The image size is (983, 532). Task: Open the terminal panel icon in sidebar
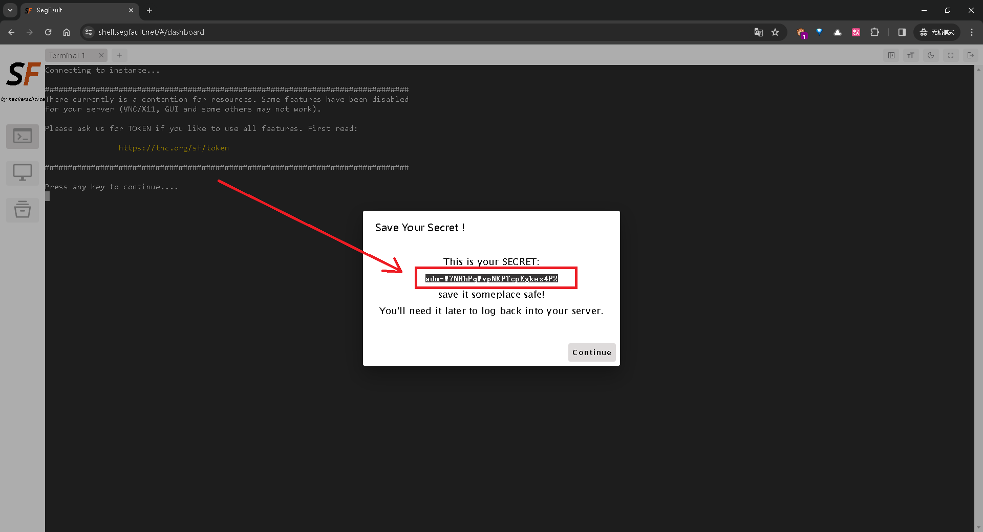click(x=23, y=137)
